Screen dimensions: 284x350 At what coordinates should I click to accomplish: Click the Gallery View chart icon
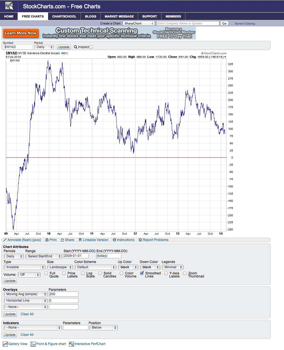click(5, 344)
